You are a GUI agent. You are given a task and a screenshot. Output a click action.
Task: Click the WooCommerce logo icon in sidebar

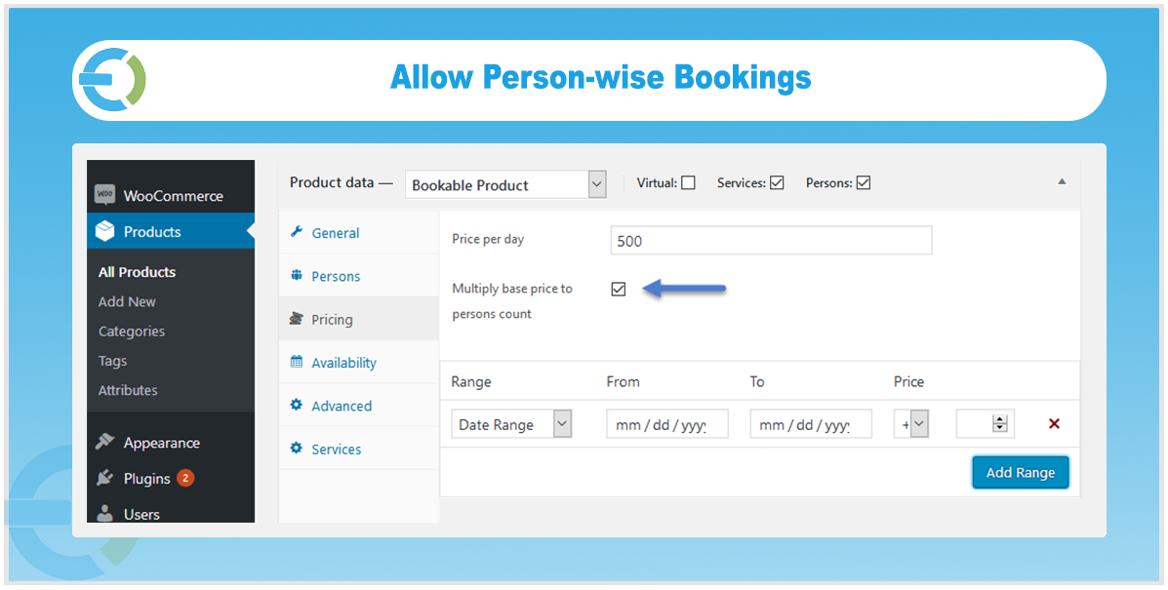105,195
